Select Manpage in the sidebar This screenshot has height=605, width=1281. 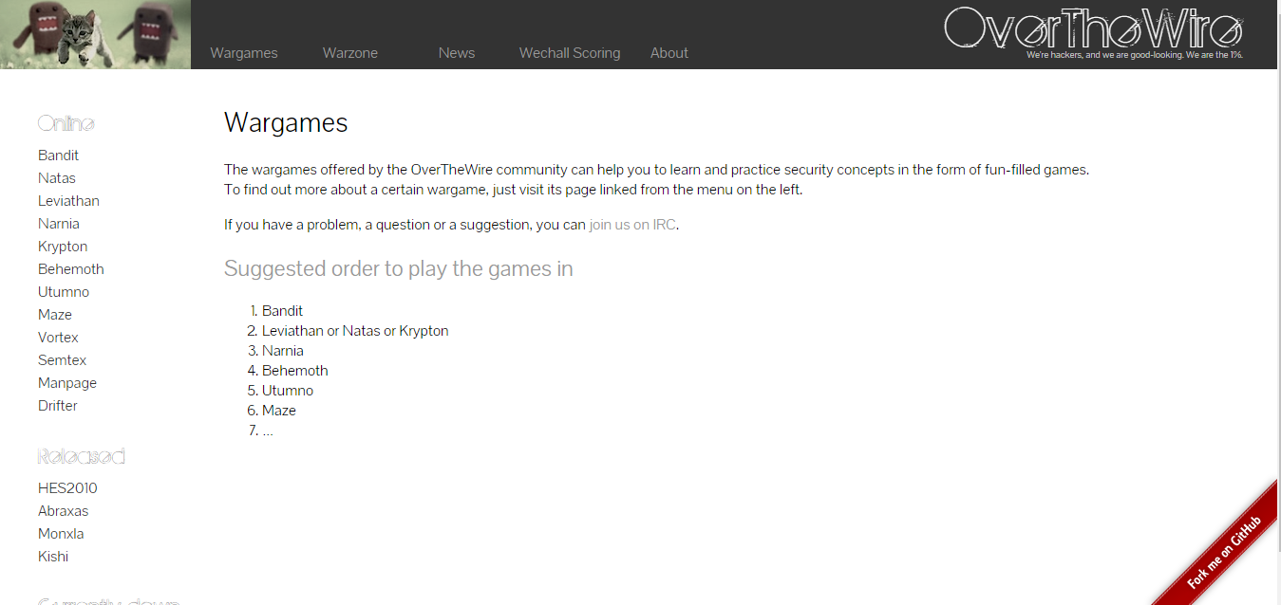tap(67, 383)
